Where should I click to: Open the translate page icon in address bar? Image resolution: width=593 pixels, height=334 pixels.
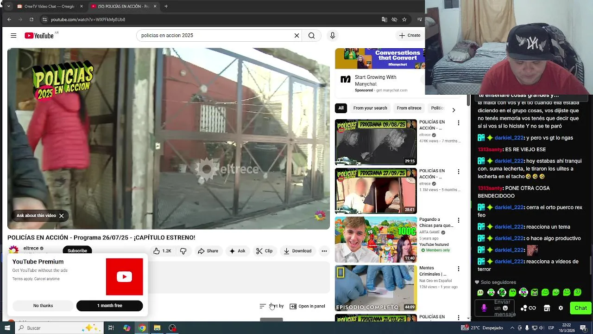tap(384, 19)
